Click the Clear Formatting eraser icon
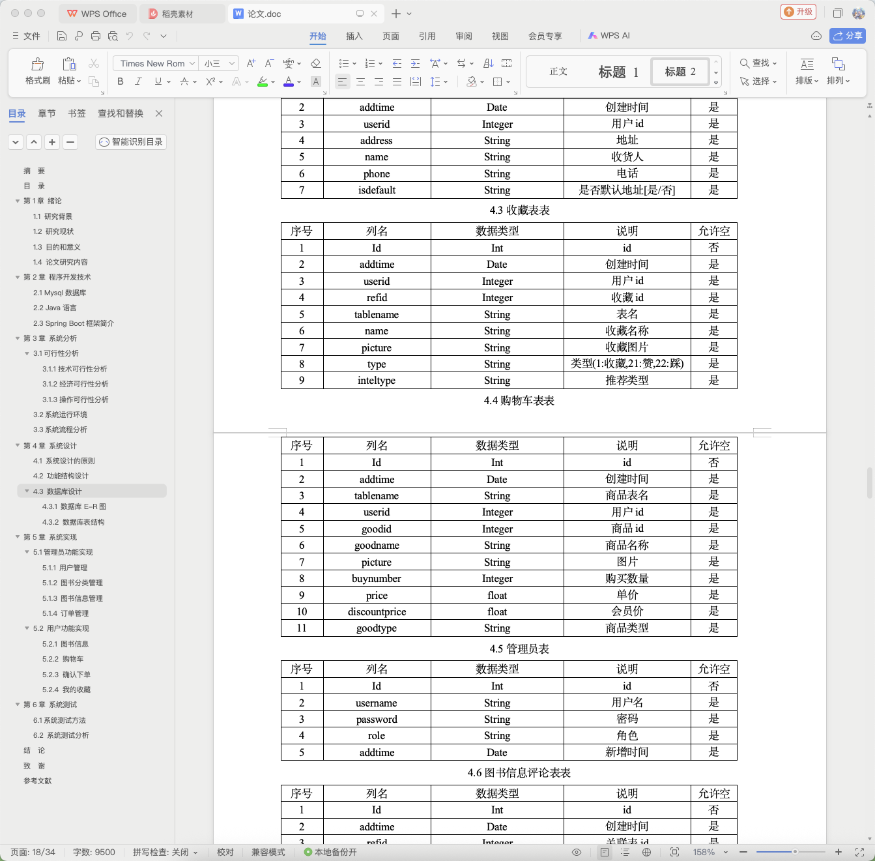875x861 pixels. point(316,63)
